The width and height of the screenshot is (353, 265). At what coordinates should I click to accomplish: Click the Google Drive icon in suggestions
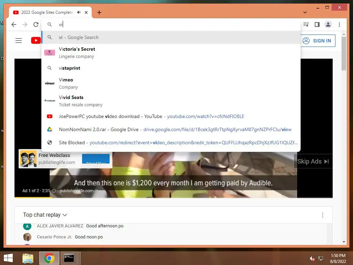coord(50,130)
